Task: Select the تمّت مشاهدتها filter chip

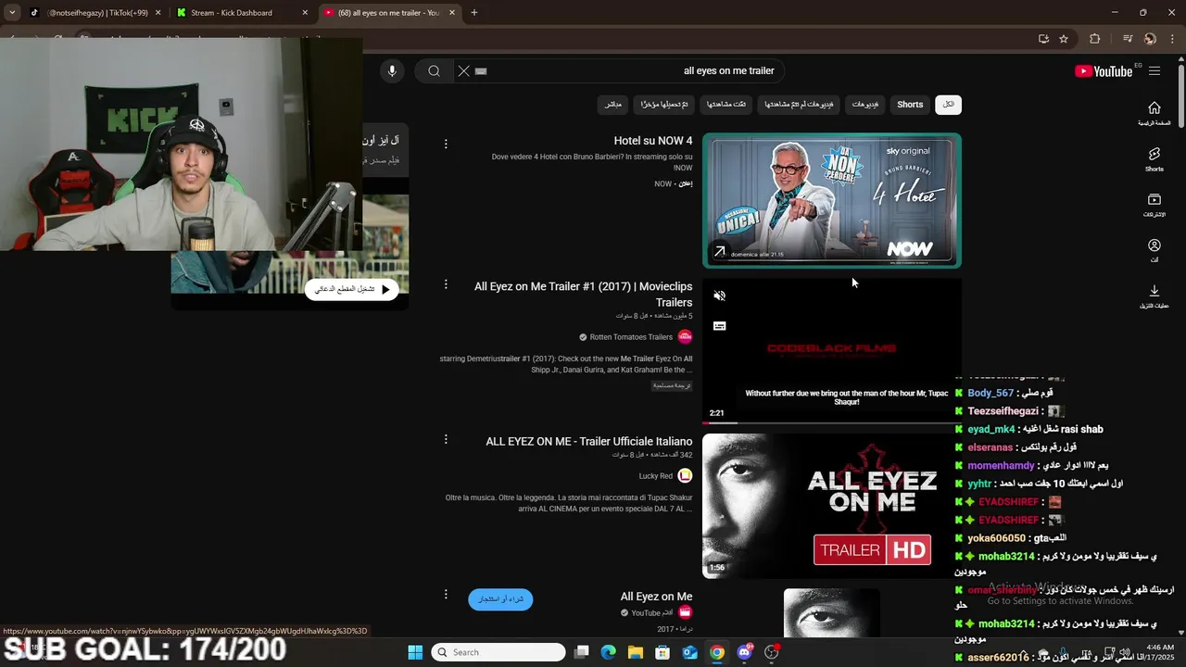Action: [x=726, y=105]
